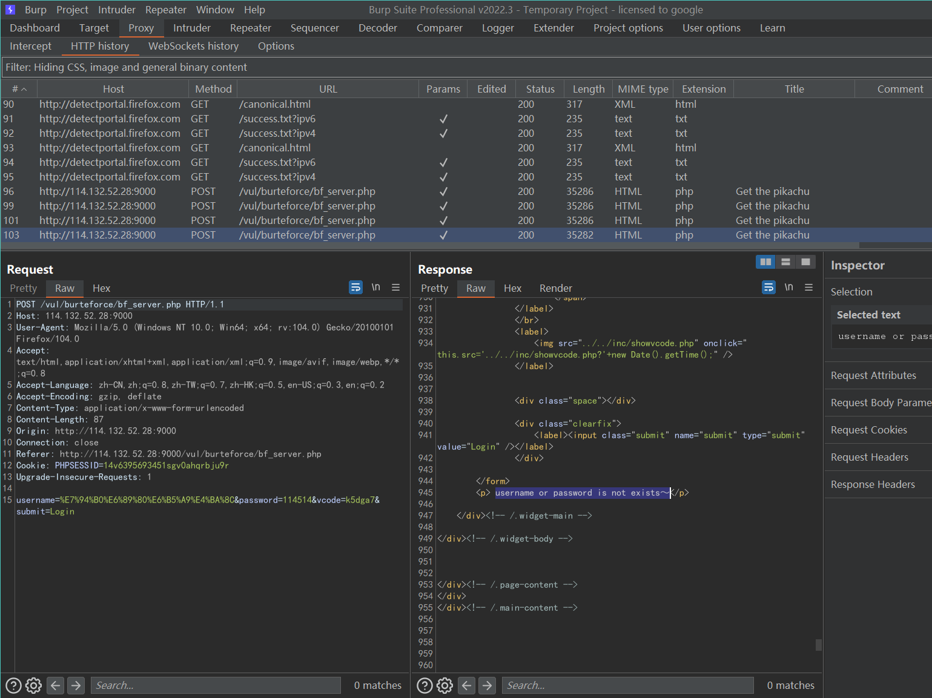
Task: Switch to side-by-side layout view icon
Action: tap(765, 262)
